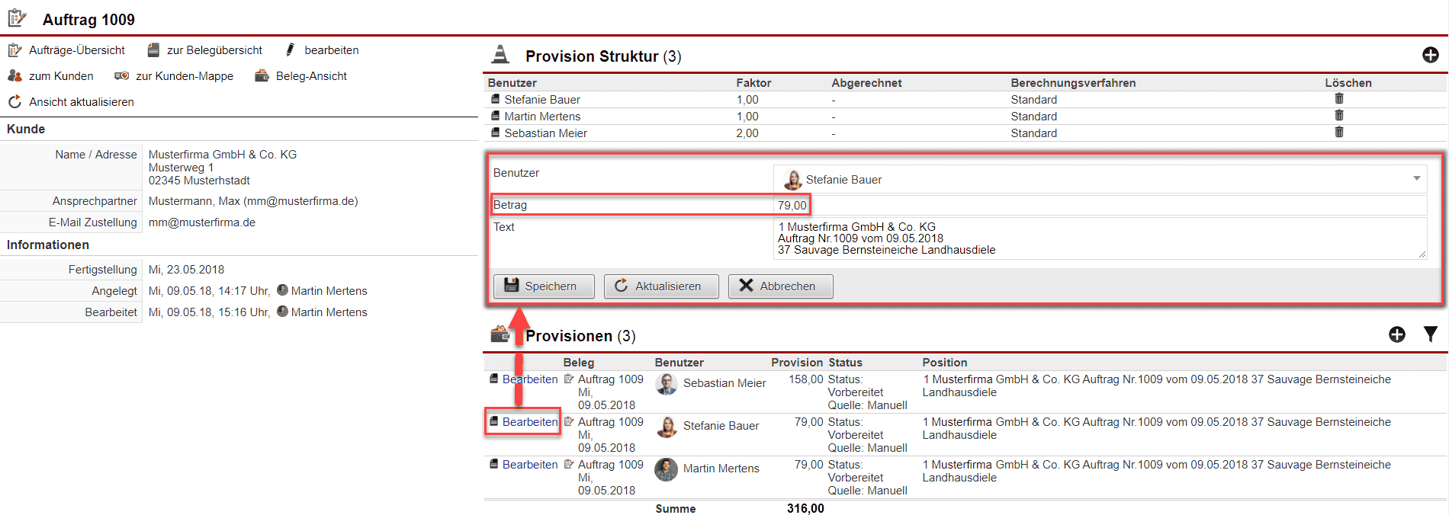The height and width of the screenshot is (515, 1449).
Task: Open the Provisionen filter funnel
Action: 1431,334
